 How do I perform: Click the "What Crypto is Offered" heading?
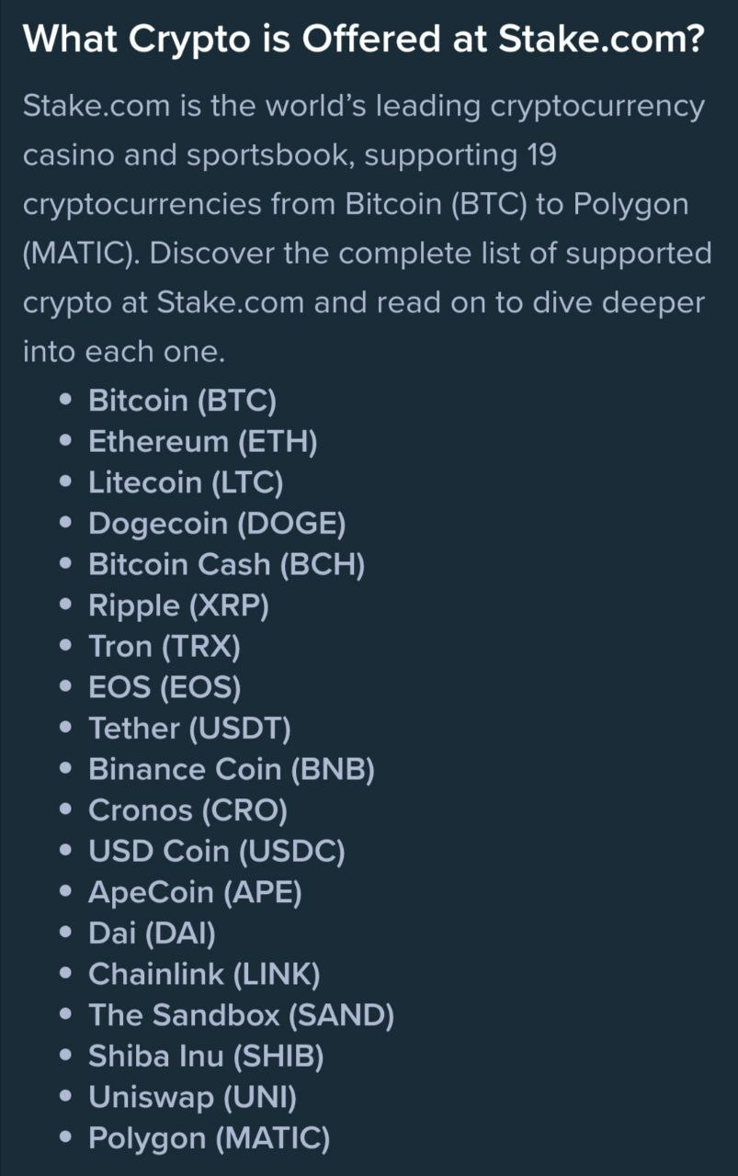(x=363, y=40)
